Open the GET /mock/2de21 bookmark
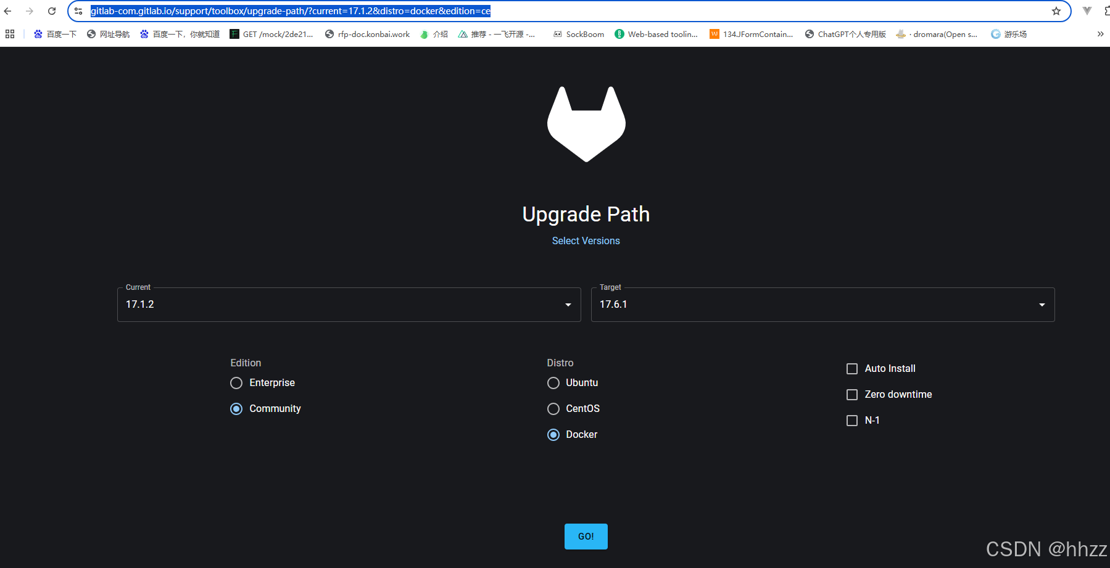 271,34
